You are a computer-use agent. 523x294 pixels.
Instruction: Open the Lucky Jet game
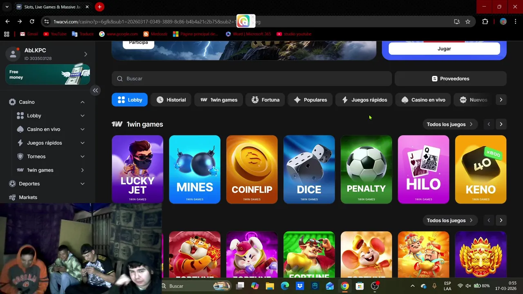tap(137, 169)
